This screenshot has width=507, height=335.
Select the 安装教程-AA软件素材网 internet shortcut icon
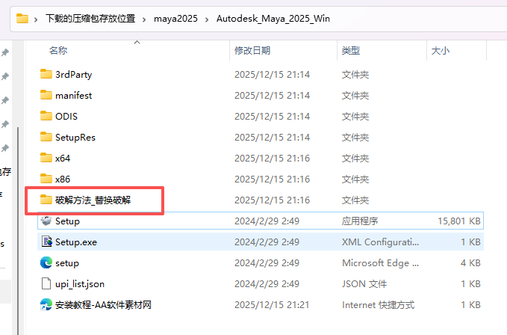(46, 305)
